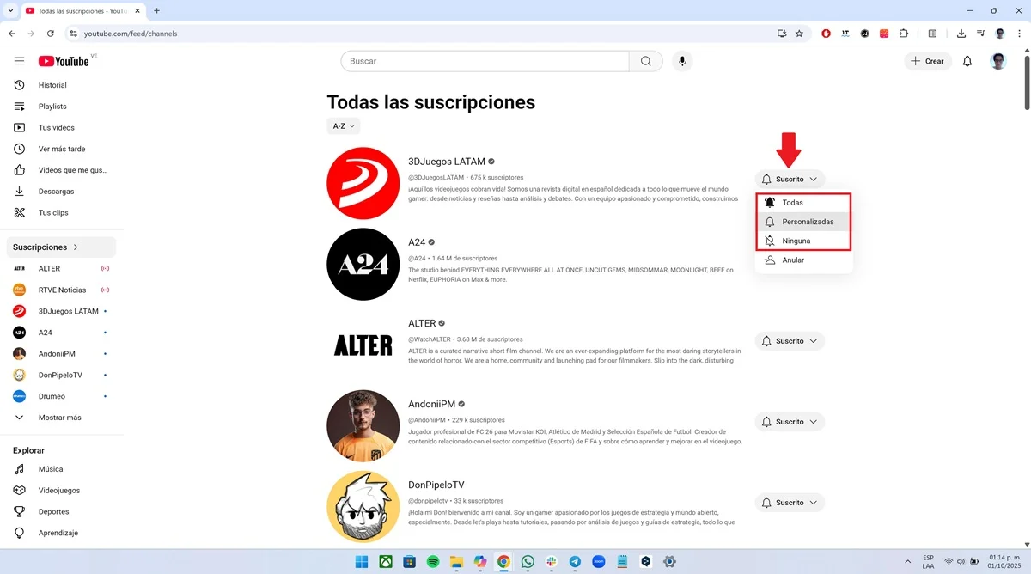Open ALTER channel in the sidebar

point(61,268)
